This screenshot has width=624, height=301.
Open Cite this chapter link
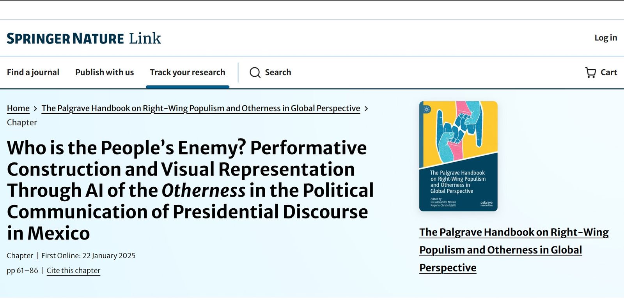(x=73, y=270)
